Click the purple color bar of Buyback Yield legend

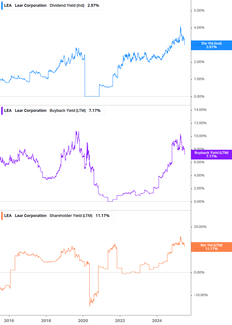2,111
